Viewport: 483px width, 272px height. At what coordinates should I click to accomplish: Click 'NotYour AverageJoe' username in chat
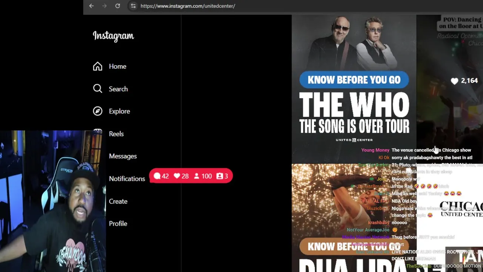(368, 230)
